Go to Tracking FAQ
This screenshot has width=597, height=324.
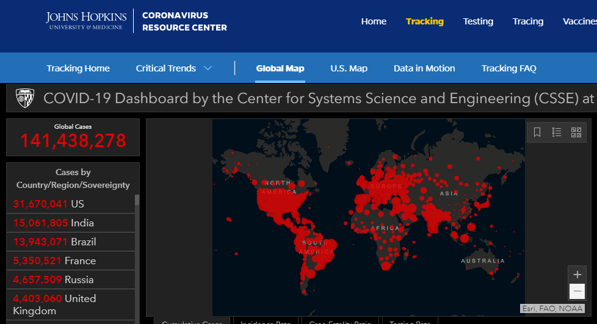point(508,68)
